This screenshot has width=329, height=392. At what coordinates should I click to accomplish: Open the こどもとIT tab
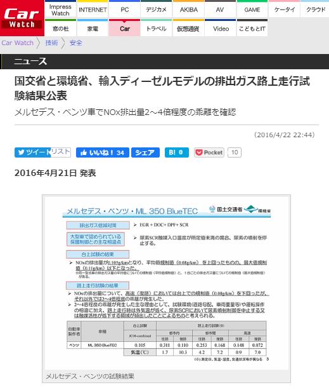point(252,28)
